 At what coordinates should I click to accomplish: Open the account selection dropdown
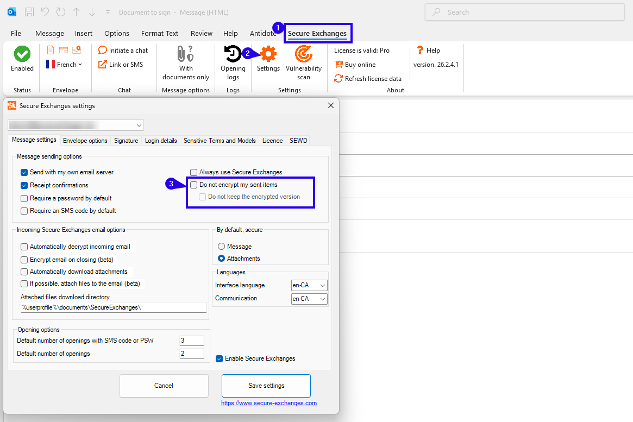76,125
